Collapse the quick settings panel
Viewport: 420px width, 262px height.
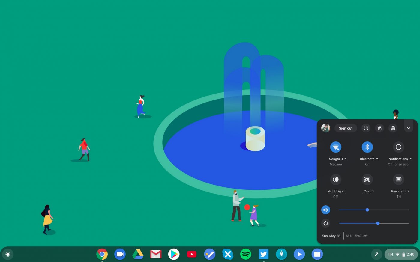409,128
